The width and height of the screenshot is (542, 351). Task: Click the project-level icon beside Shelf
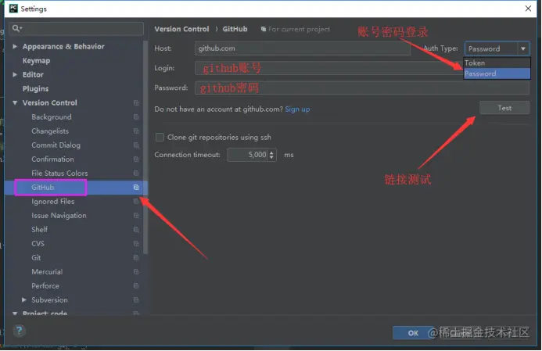pos(136,229)
